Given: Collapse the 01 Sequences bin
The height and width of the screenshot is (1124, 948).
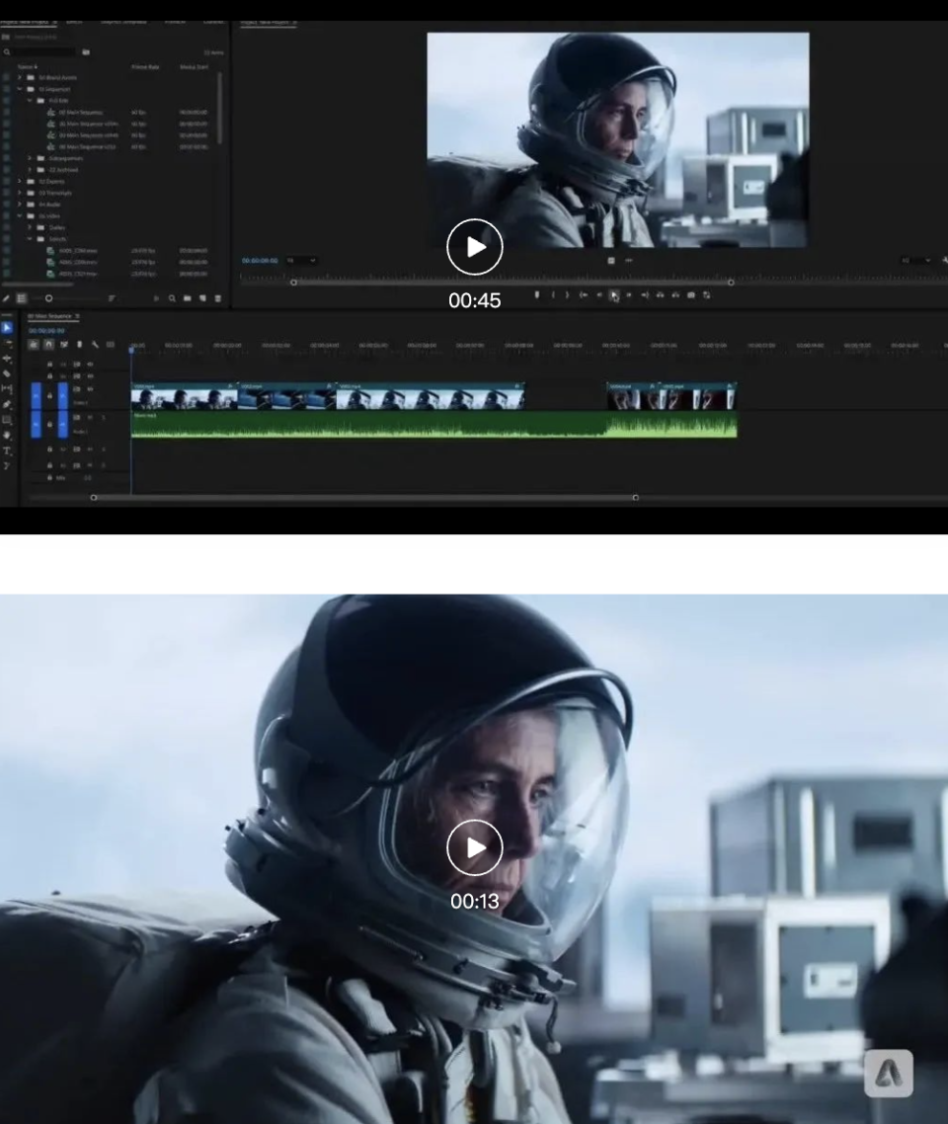Looking at the screenshot, I should pos(19,89).
